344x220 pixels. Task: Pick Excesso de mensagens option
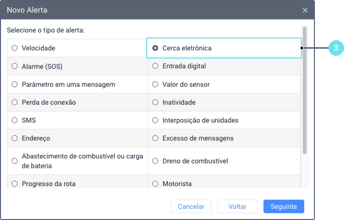click(155, 138)
